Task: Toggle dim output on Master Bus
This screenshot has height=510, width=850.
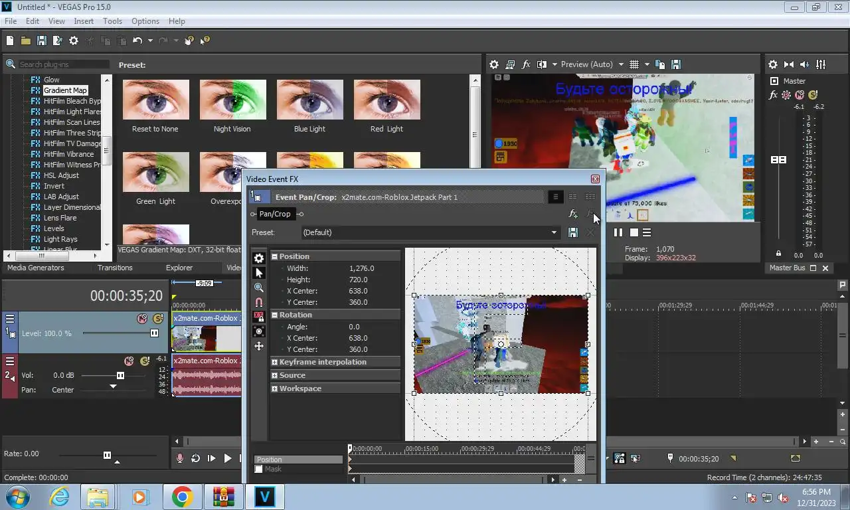Action: point(805,64)
